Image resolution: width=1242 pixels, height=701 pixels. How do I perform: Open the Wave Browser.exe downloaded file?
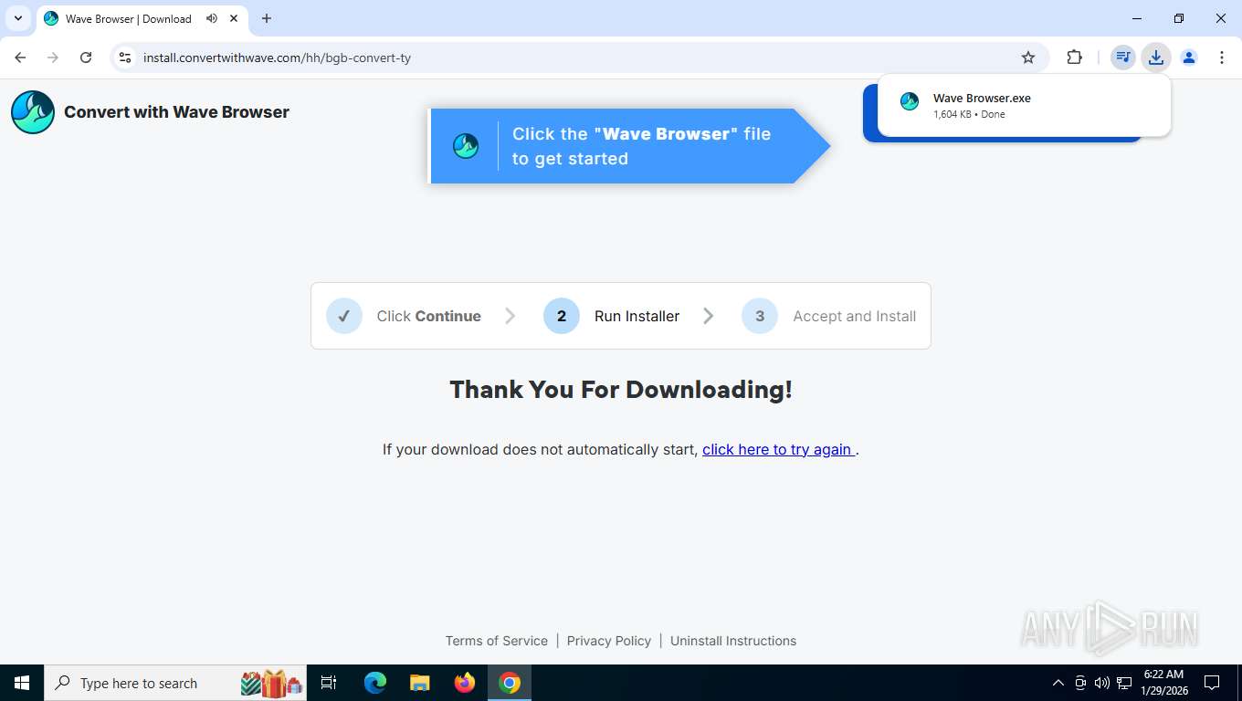pos(1024,106)
